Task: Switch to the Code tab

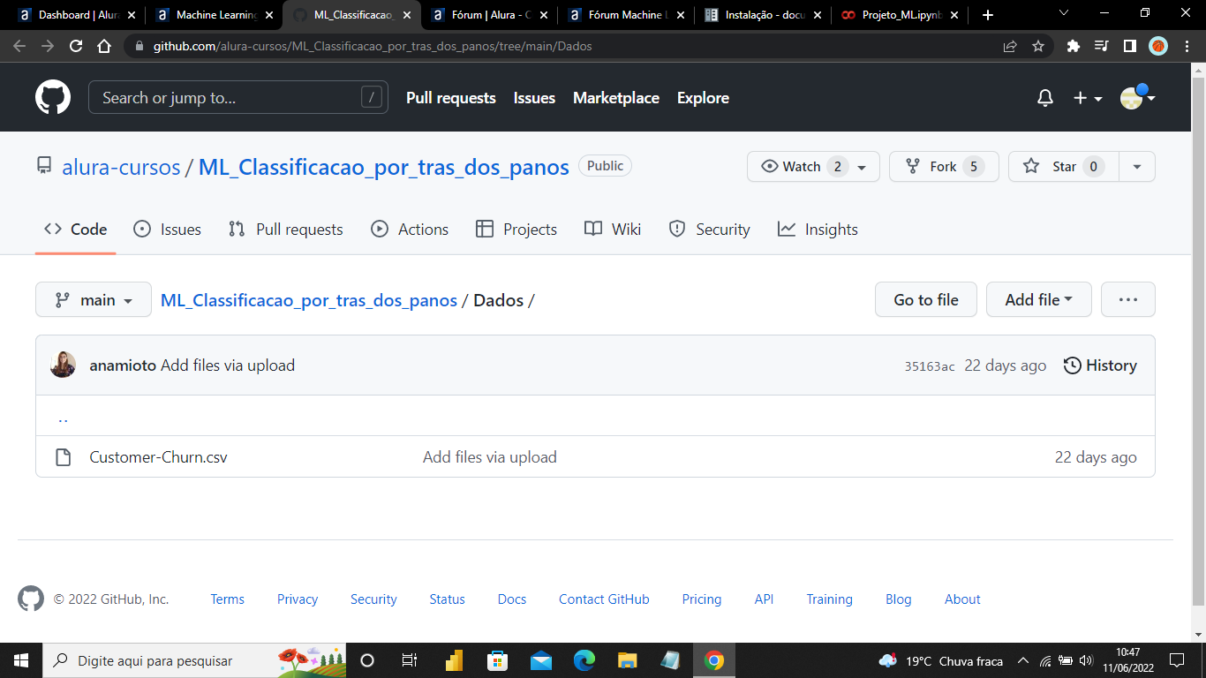Action: [76, 230]
